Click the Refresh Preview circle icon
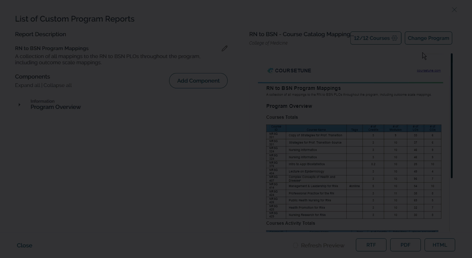The height and width of the screenshot is (258, 472). [x=295, y=246]
